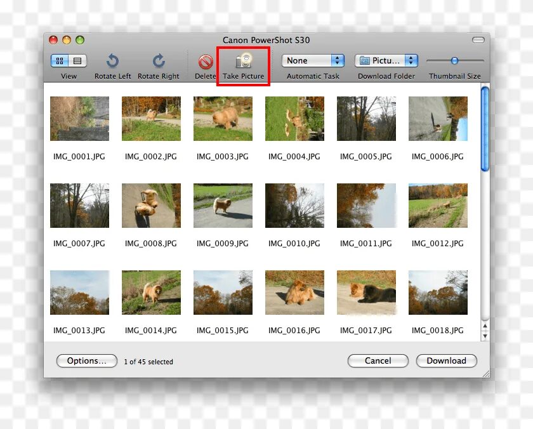
Task: Select thumbnail IMG_0008.JPG
Action: [151, 206]
